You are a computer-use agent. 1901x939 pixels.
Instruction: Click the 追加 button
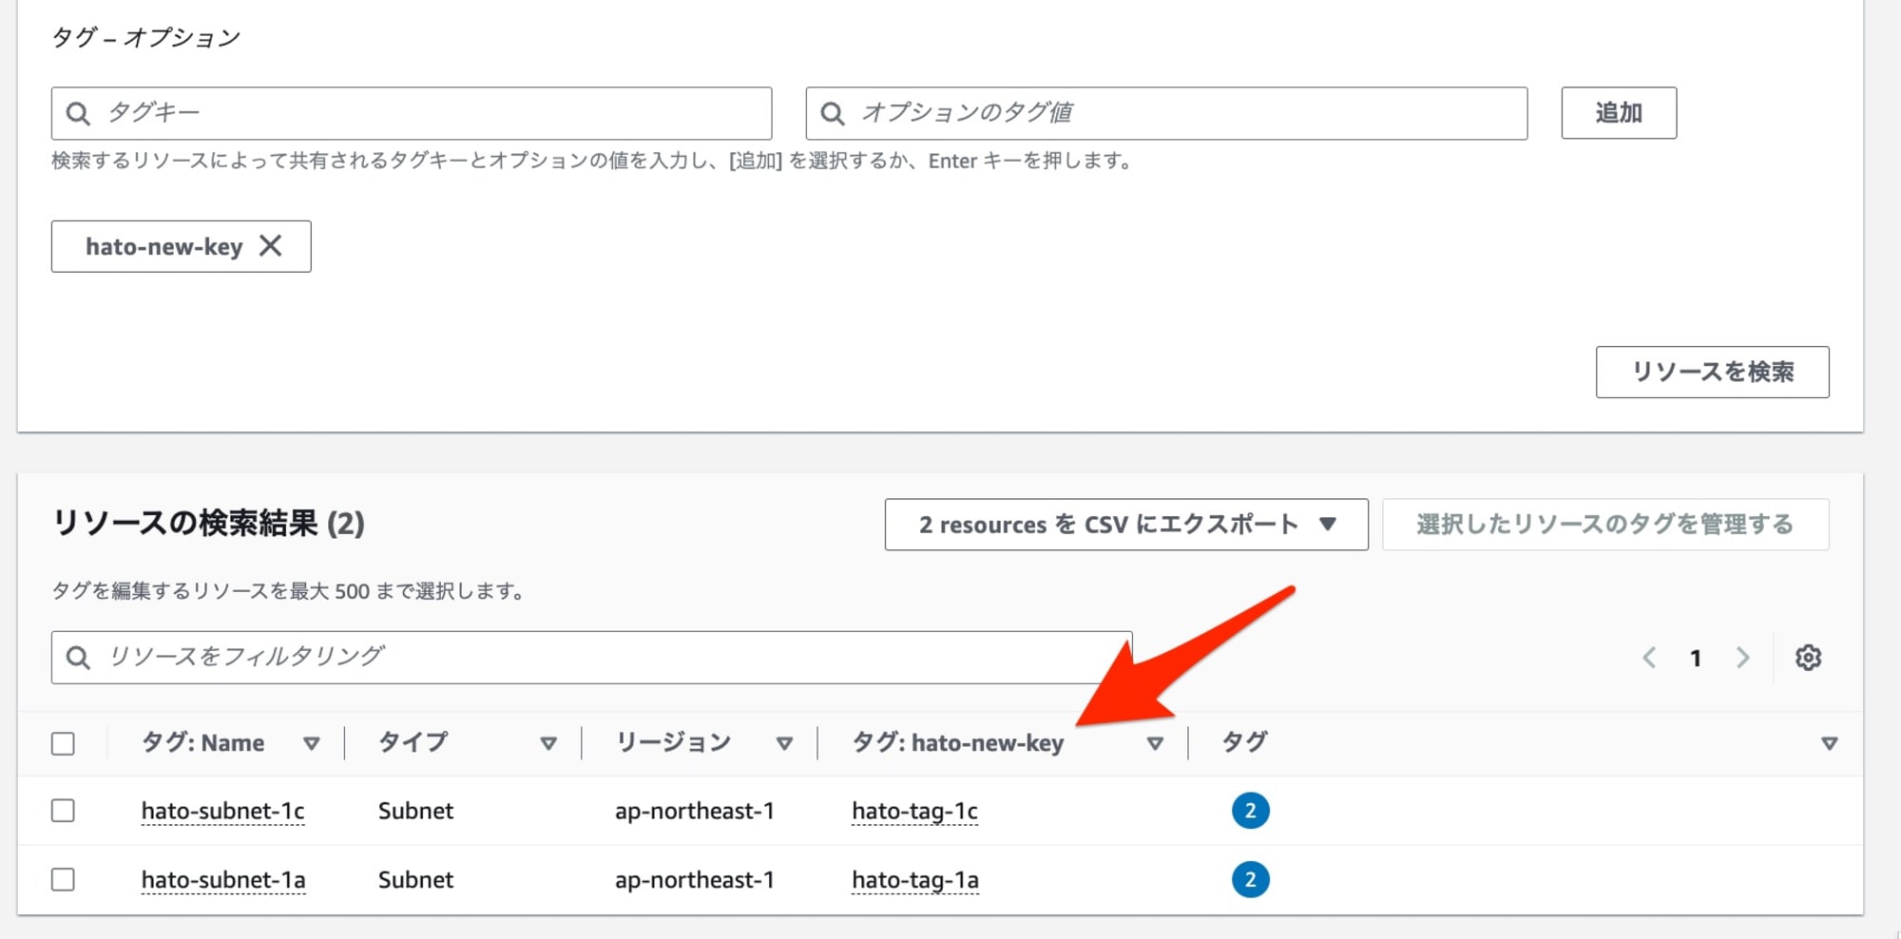tap(1619, 113)
